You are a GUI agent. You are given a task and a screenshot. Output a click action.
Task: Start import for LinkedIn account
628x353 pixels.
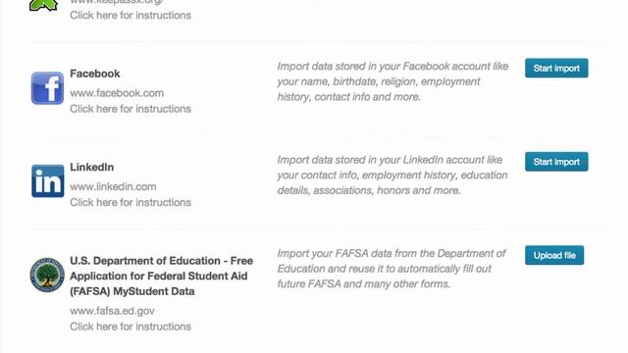556,162
